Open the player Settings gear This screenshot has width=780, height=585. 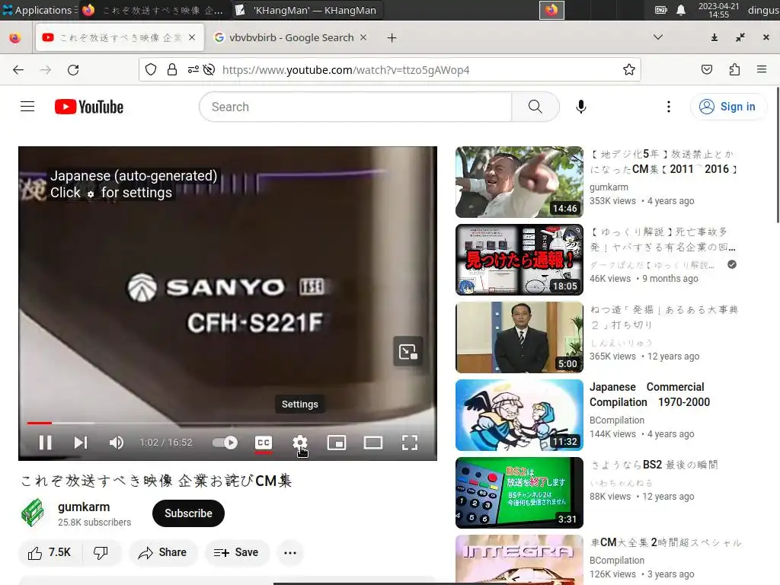point(300,443)
